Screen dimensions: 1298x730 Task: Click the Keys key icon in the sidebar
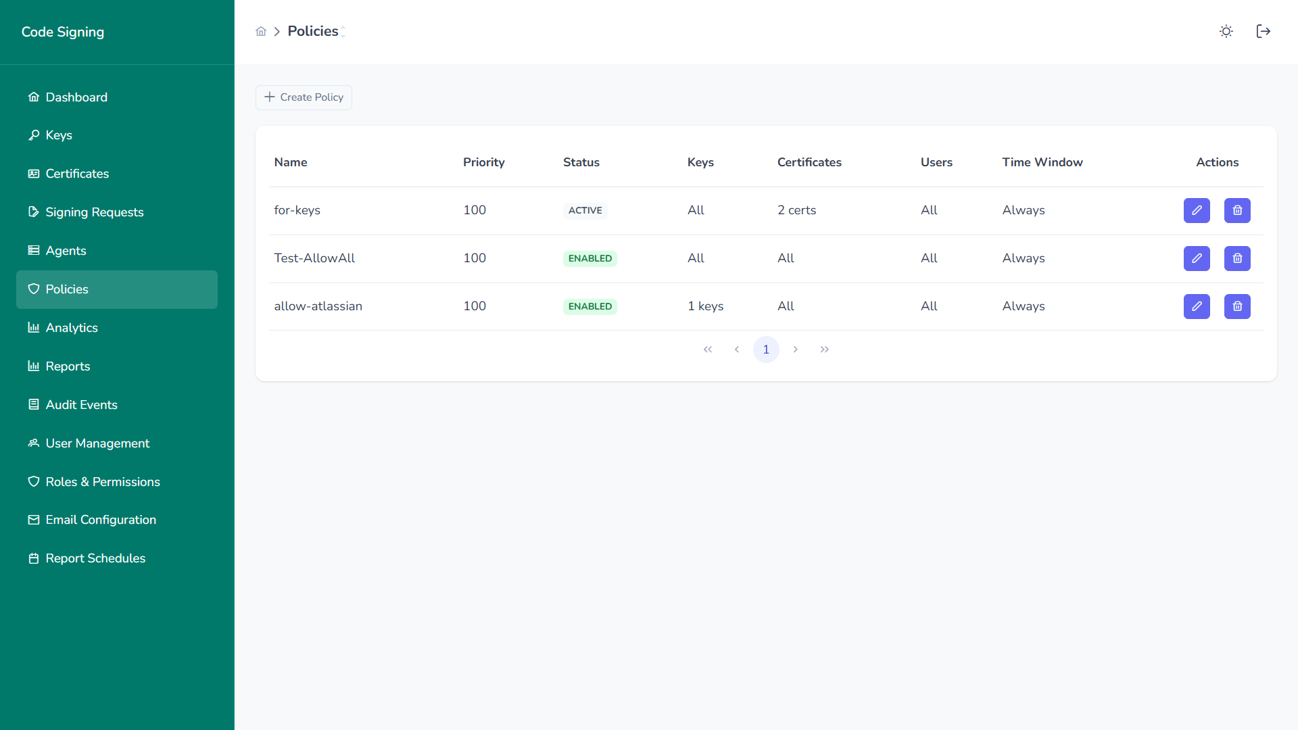pyautogui.click(x=33, y=135)
